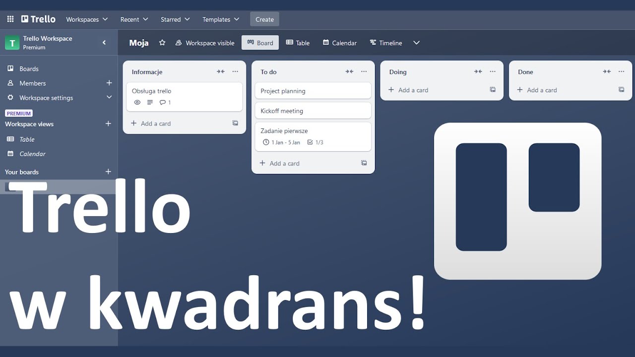Click description icon on Obsługa trello card
Screen dimensions: 635x357
(150, 103)
